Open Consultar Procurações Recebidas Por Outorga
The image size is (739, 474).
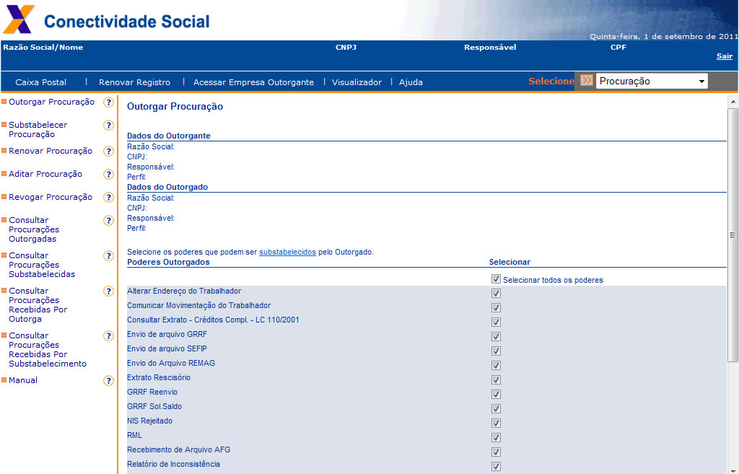(38, 305)
